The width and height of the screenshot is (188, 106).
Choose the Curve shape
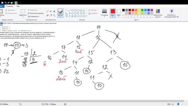pos(69,11)
